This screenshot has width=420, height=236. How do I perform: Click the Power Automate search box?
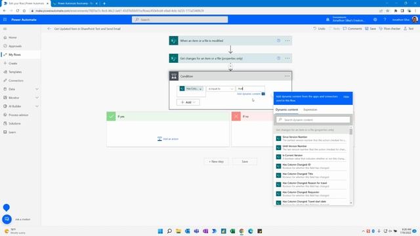180,20
